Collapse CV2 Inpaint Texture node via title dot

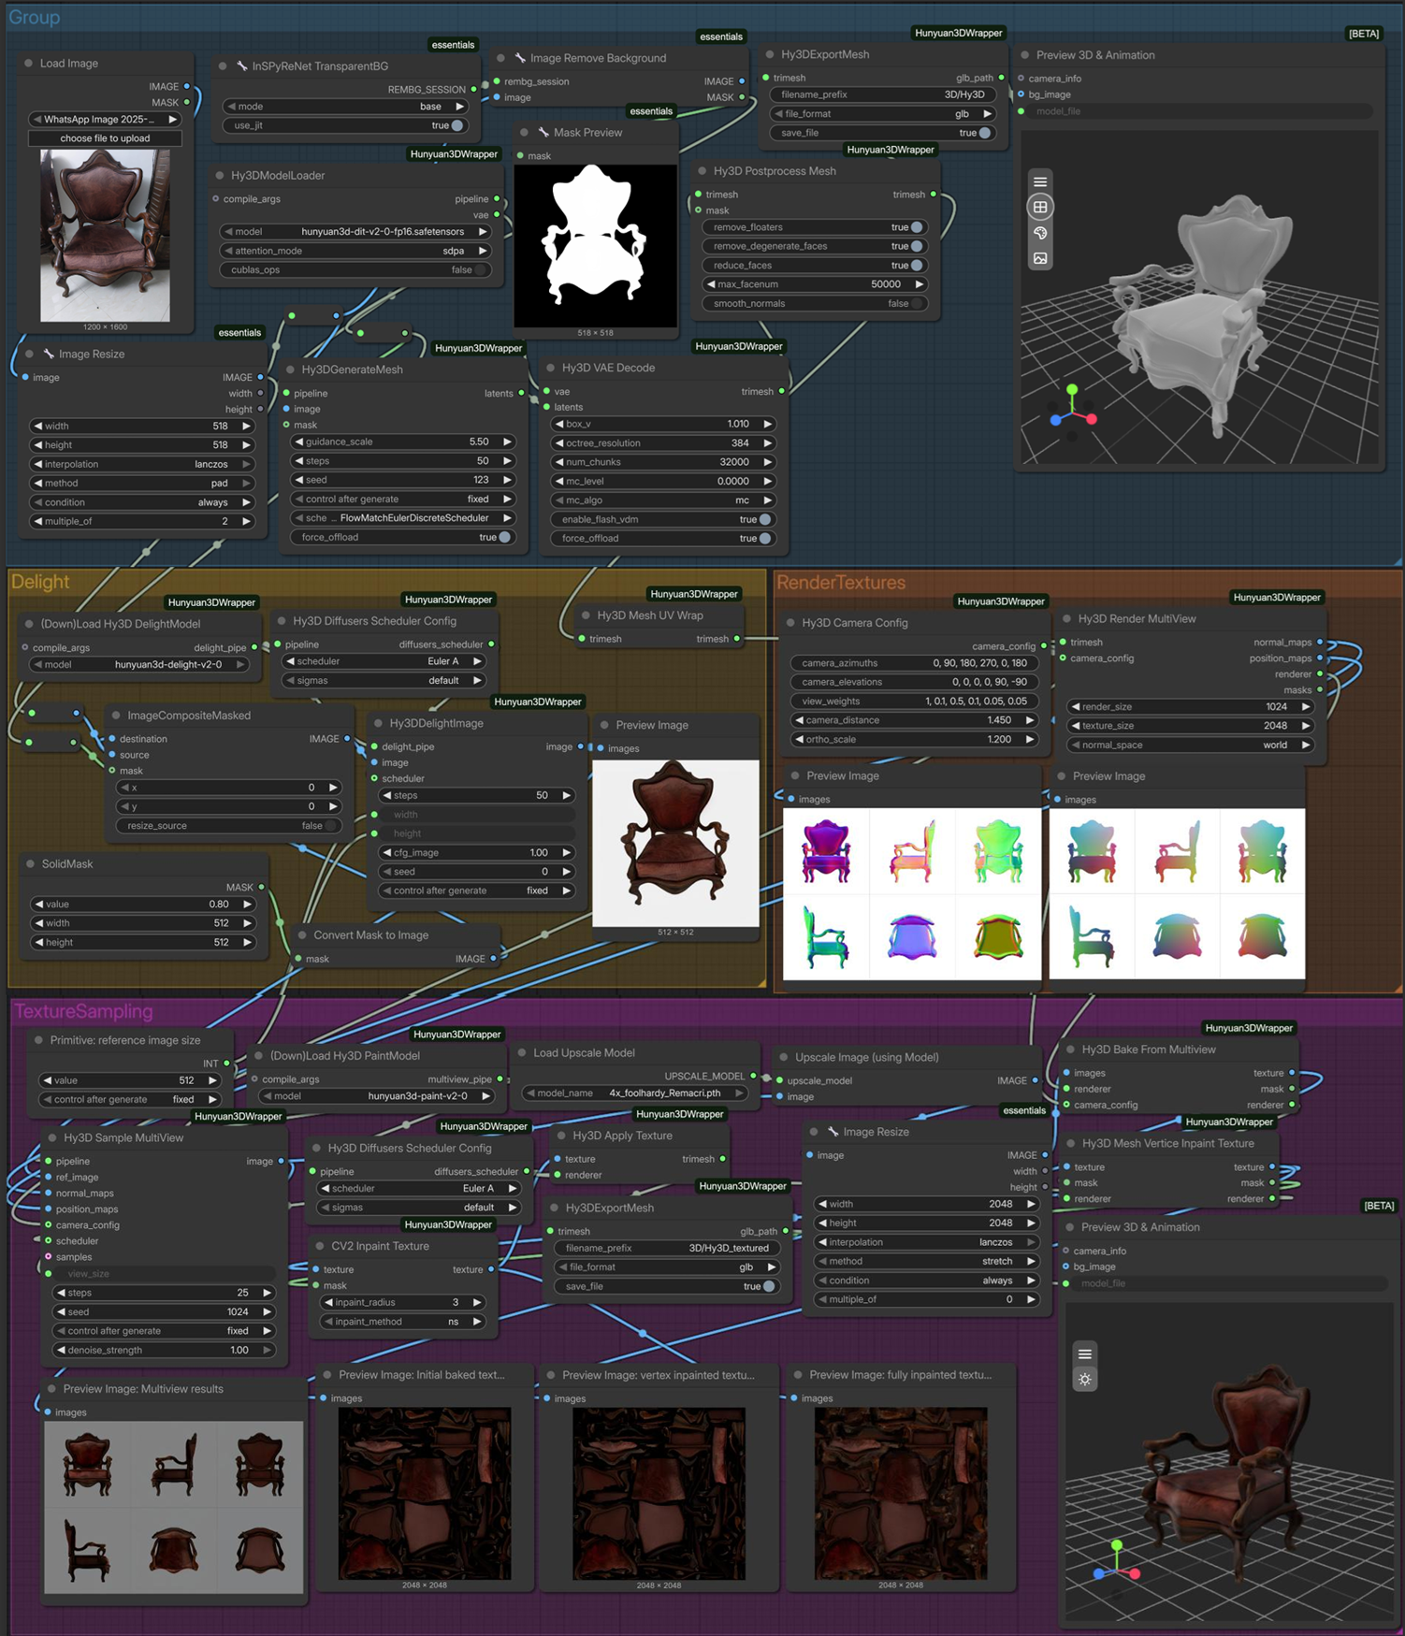pyautogui.click(x=319, y=1247)
